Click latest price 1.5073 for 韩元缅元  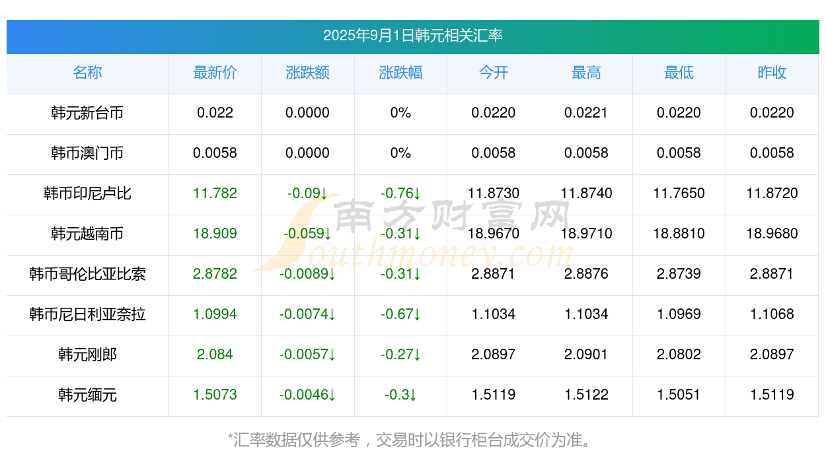(x=215, y=395)
